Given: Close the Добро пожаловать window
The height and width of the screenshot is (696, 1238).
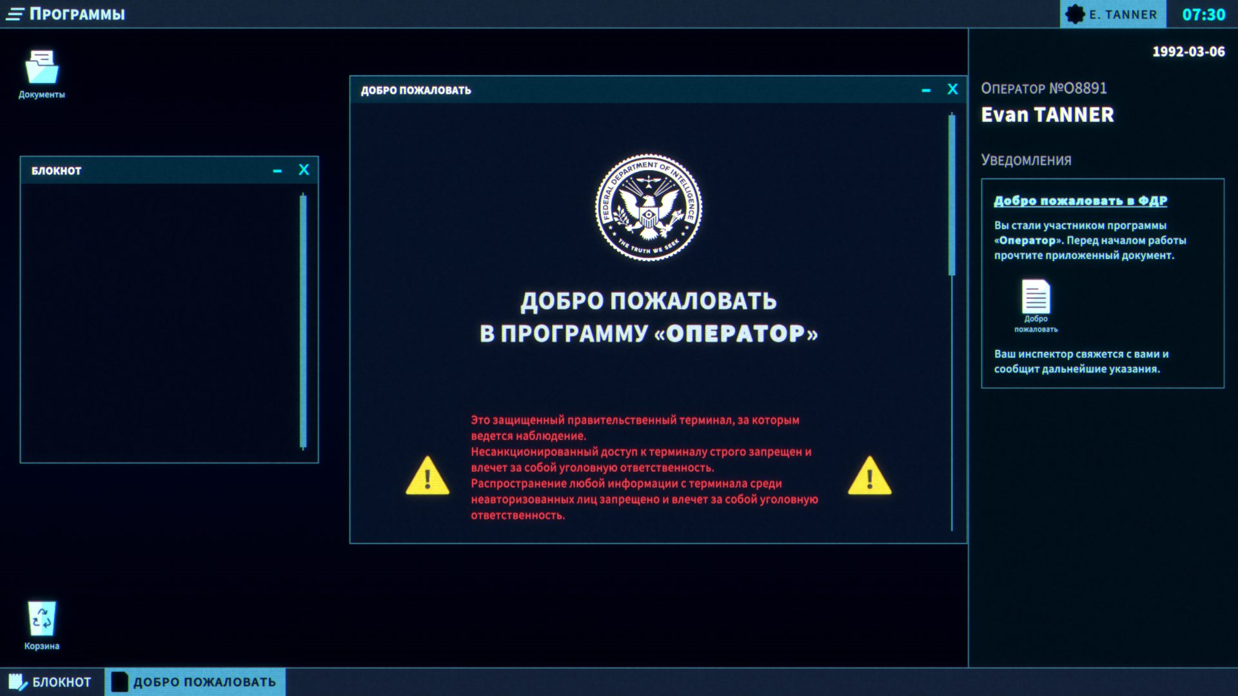Looking at the screenshot, I should [952, 90].
